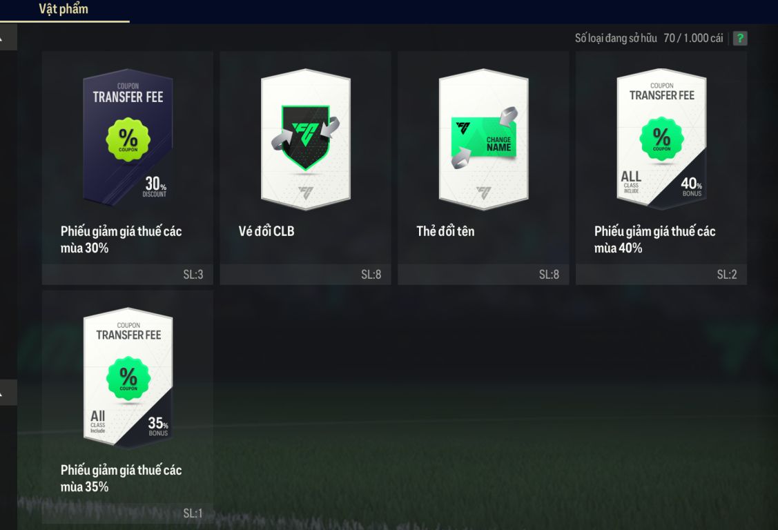Click the Phiếu giảm giá thuế các mùa 35% title

coord(121,478)
